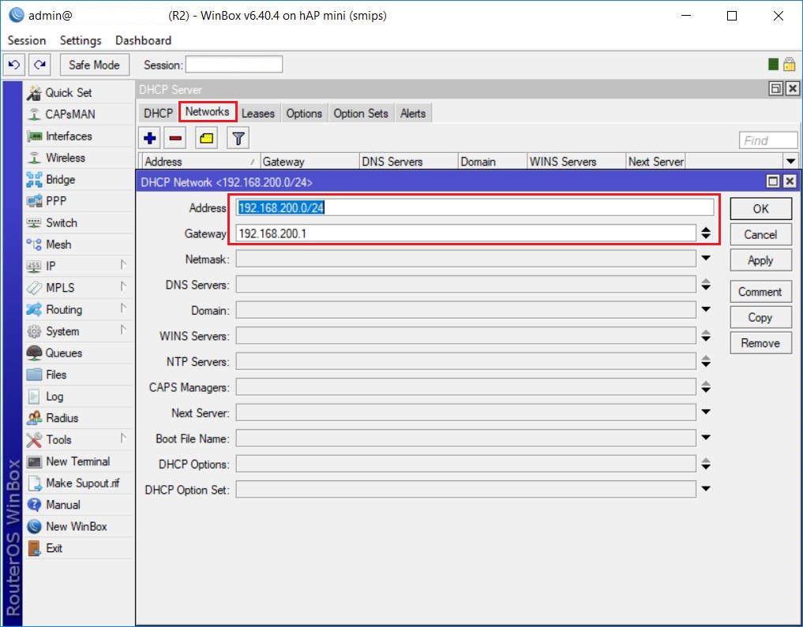
Task: Click the Address input field
Action: pyautogui.click(x=475, y=207)
